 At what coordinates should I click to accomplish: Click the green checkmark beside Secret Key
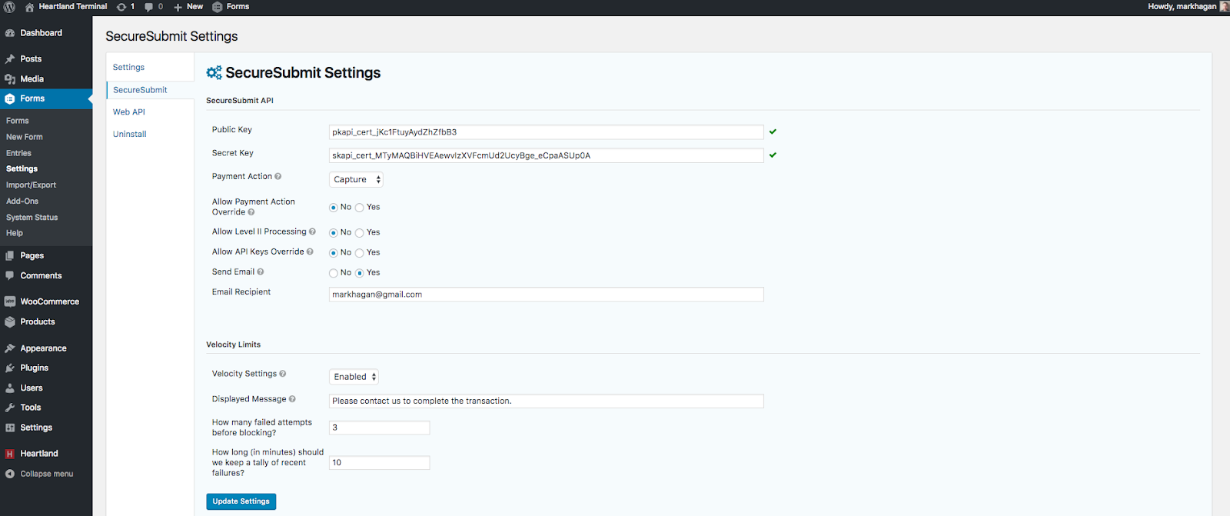point(773,155)
